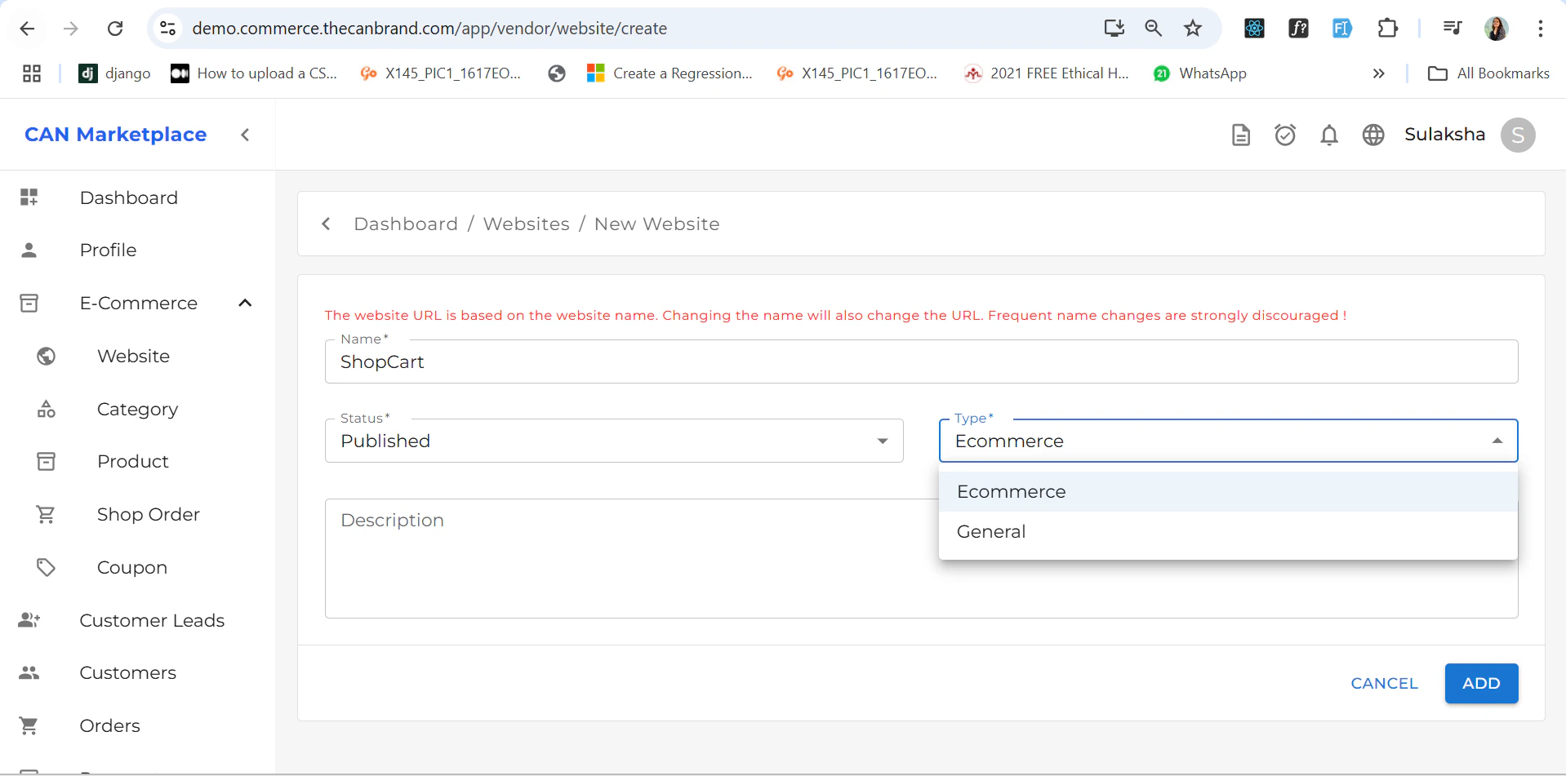The image size is (1566, 776).
Task: Open notifications bell icon
Action: coord(1329,135)
